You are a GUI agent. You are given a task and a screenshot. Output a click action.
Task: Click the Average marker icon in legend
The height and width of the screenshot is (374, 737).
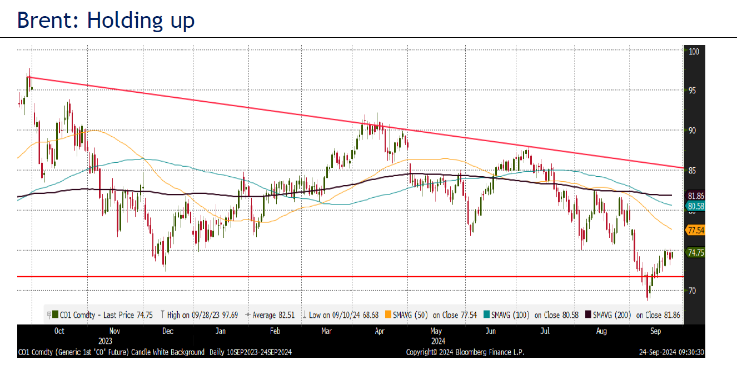pyautogui.click(x=247, y=315)
